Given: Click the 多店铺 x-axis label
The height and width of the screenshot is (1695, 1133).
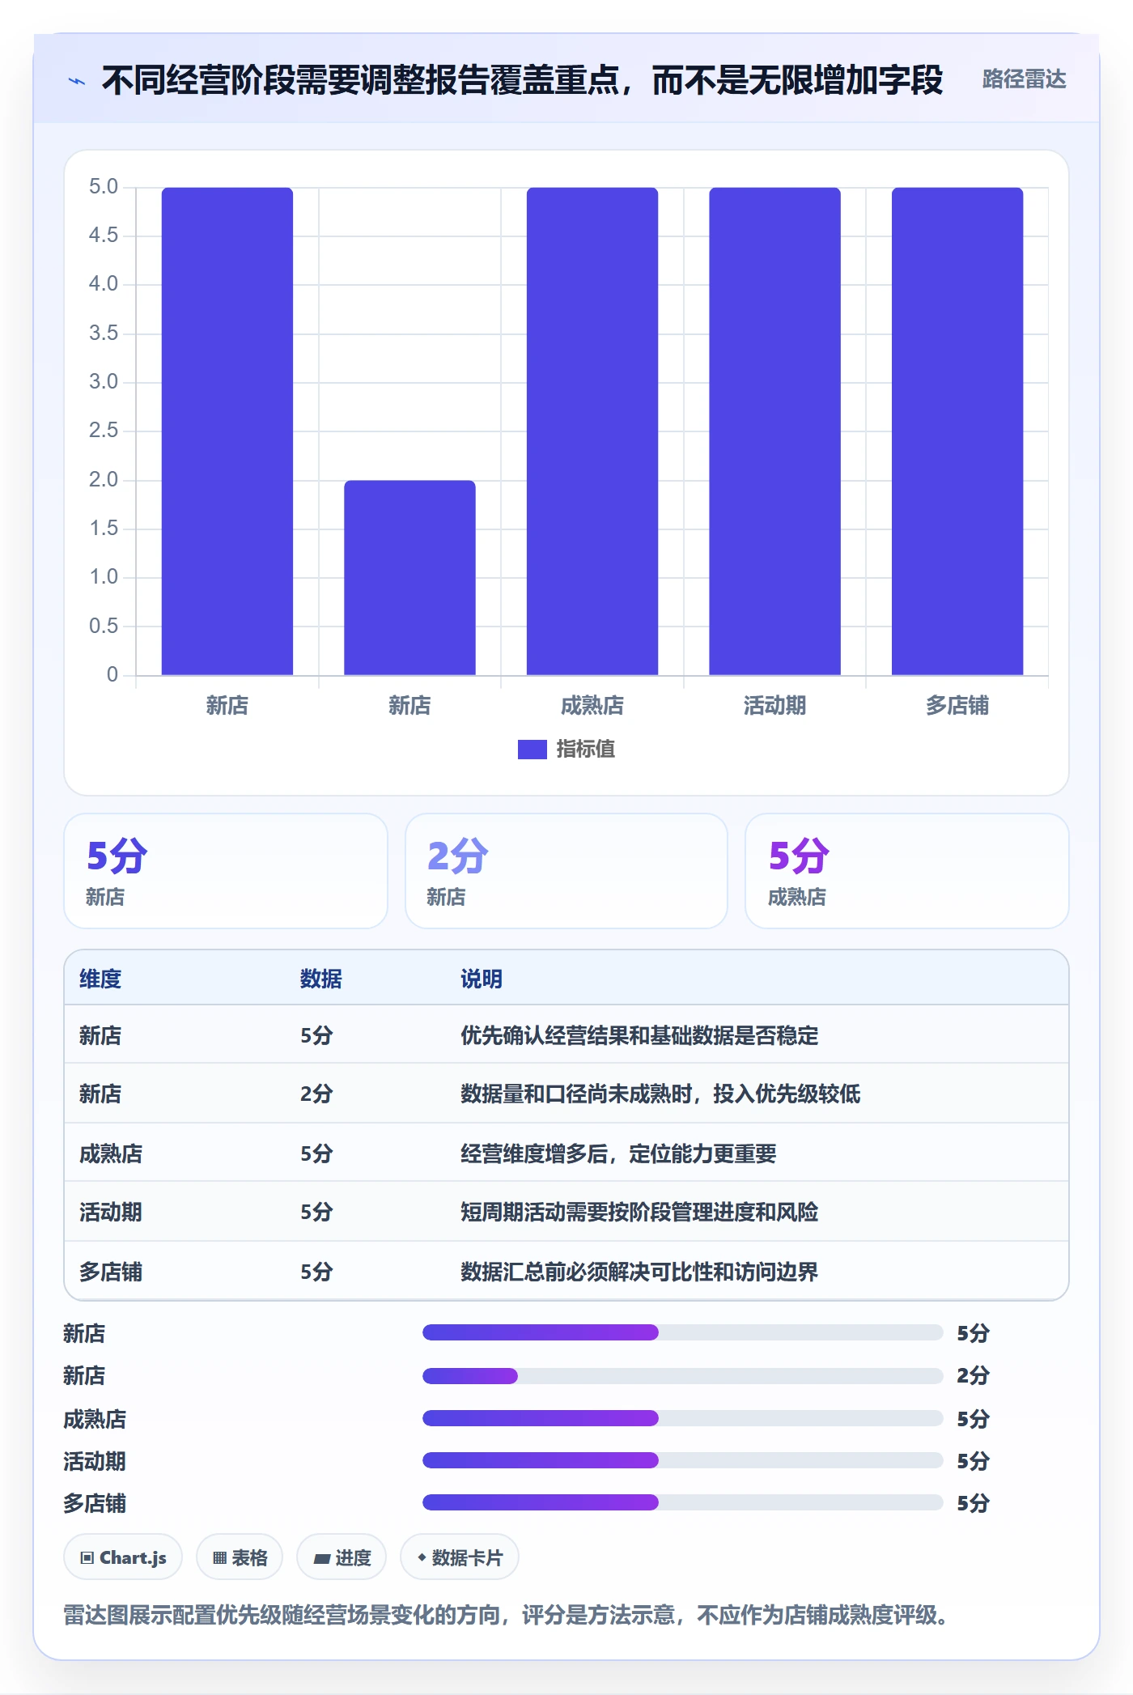Looking at the screenshot, I should tap(957, 706).
